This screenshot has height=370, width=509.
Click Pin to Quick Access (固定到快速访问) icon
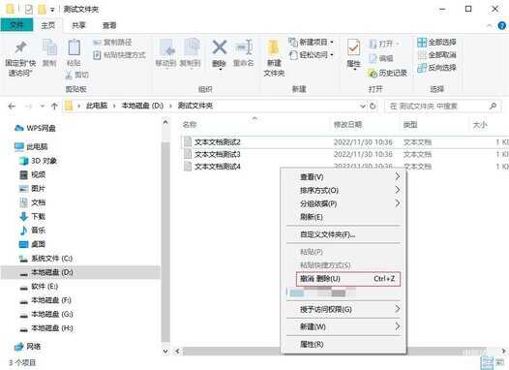point(20,47)
